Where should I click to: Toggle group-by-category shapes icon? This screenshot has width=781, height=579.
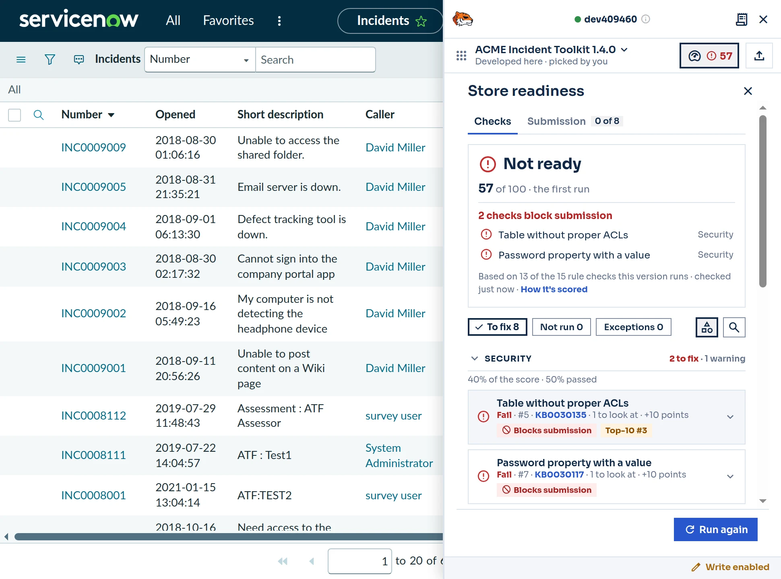click(x=707, y=327)
